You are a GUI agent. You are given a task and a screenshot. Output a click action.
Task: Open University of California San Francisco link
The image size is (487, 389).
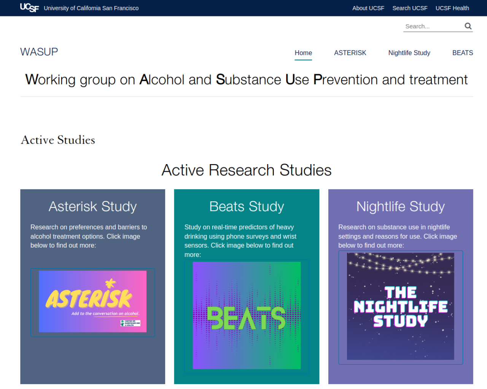click(x=91, y=8)
